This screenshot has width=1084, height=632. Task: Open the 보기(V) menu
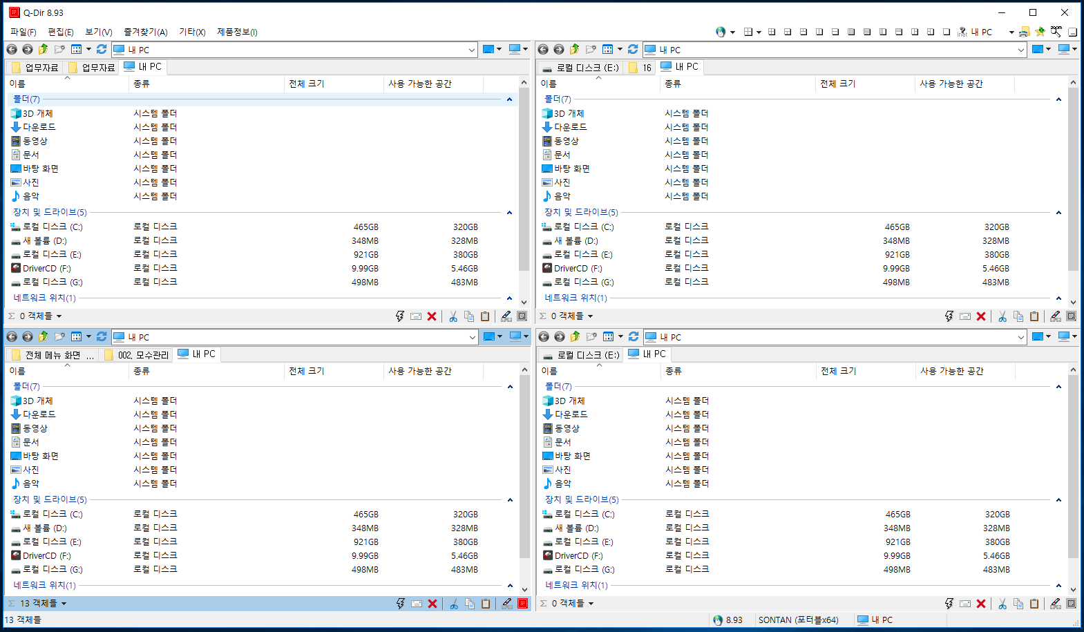coord(99,32)
